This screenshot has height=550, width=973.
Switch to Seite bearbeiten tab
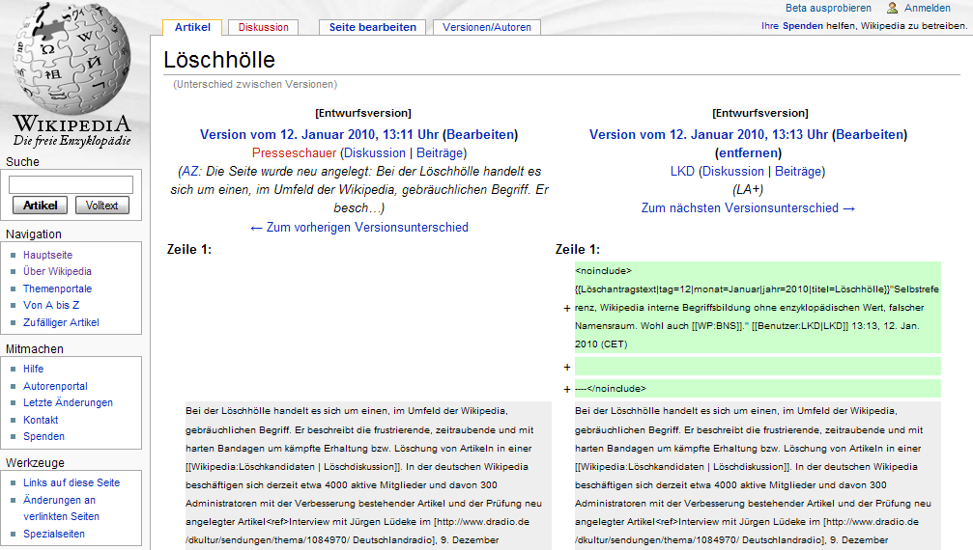(372, 27)
